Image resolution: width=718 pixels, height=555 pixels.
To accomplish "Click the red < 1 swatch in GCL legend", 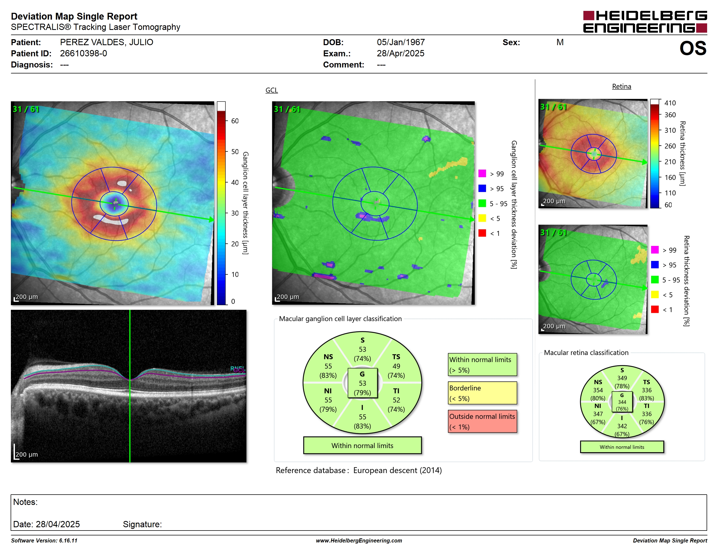I will click(482, 233).
